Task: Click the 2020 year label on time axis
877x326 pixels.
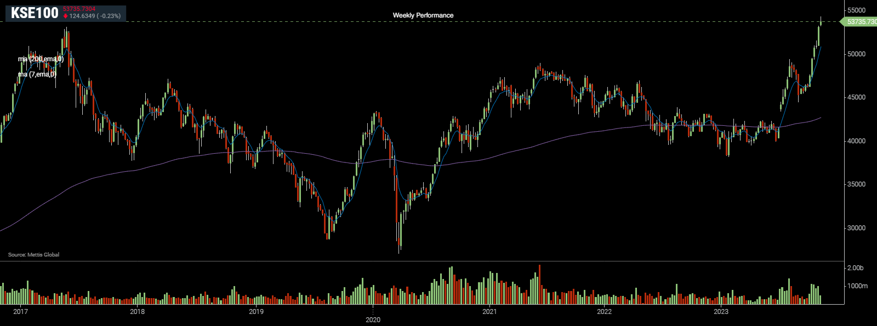Action: click(373, 319)
